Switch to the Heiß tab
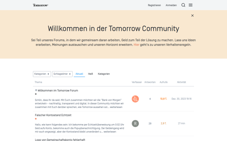 pyautogui.click(x=90, y=74)
